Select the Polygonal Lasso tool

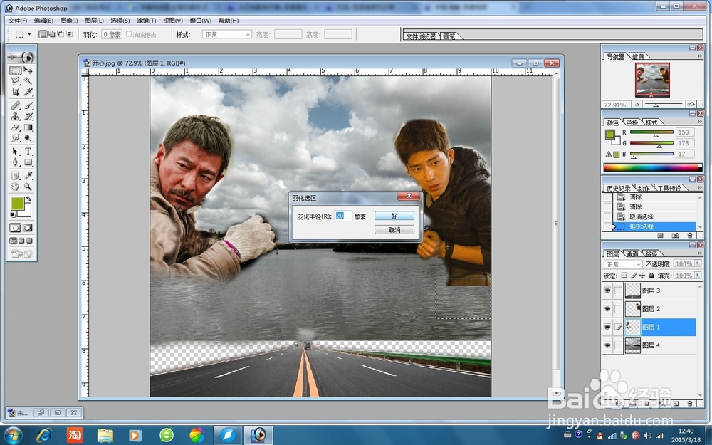[16, 81]
